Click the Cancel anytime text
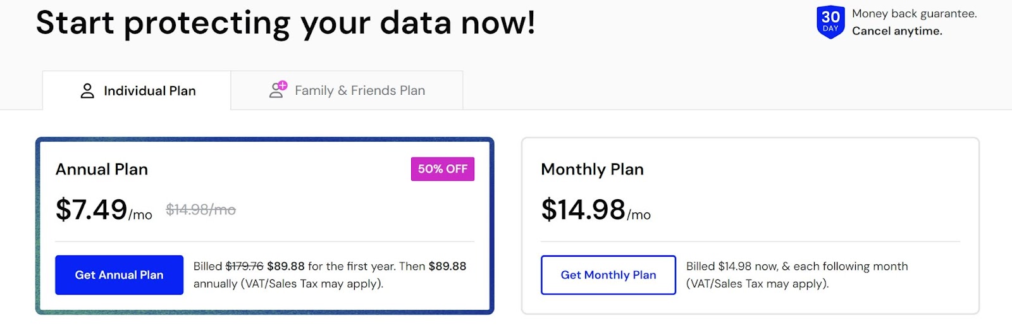The height and width of the screenshot is (330, 1012). [897, 31]
